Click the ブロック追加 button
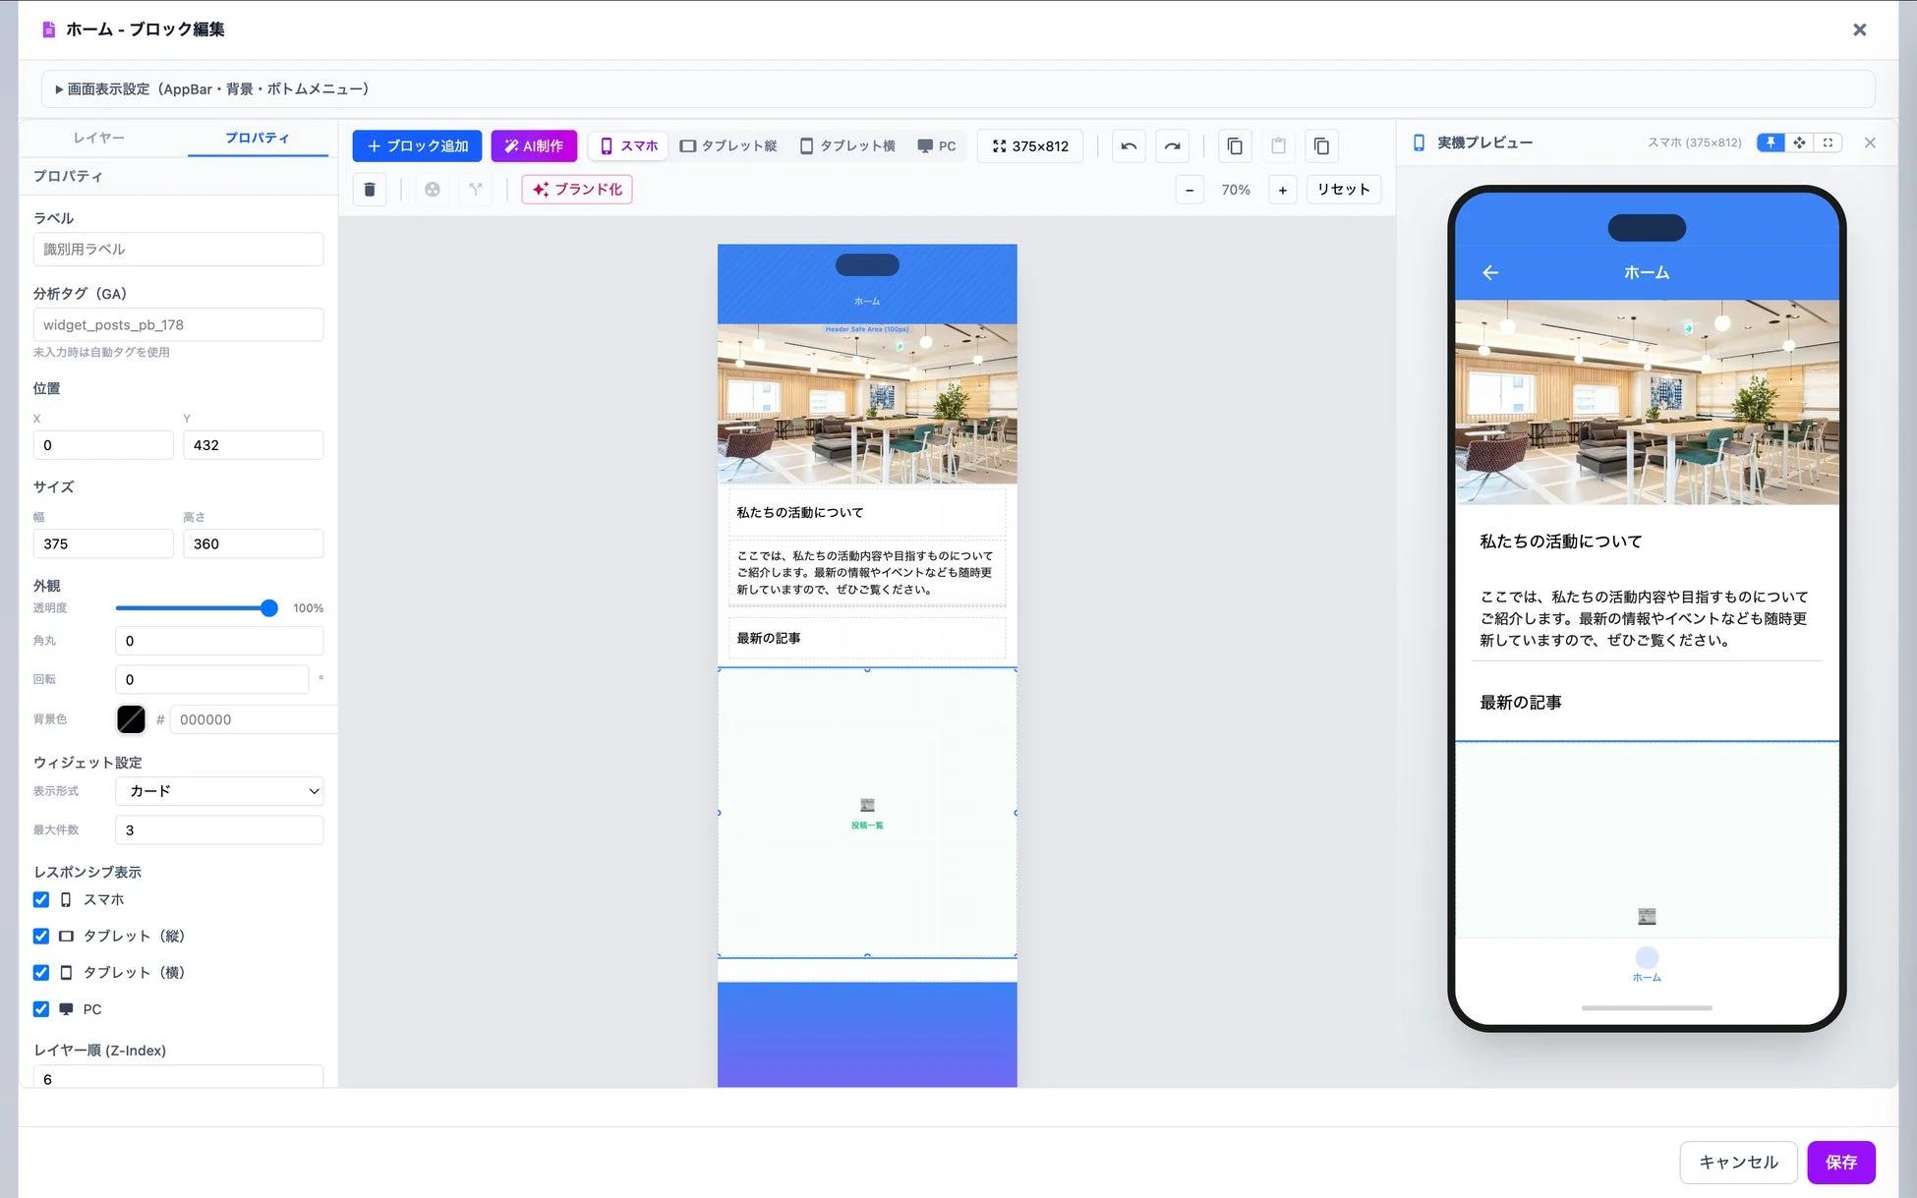Viewport: 1917px width, 1198px height. pyautogui.click(x=417, y=146)
